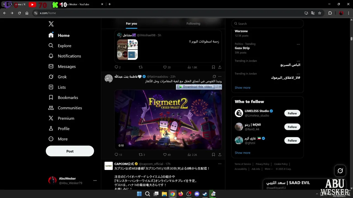Viewport: 353px width, 198px height.
Task: Repost the Figment 2 post
Action: click(142, 155)
